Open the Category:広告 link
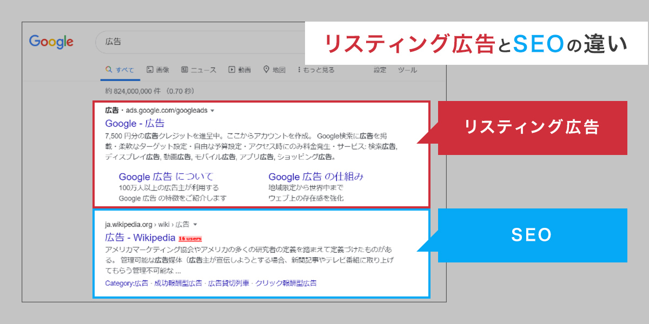This screenshot has width=649, height=324. tap(127, 283)
